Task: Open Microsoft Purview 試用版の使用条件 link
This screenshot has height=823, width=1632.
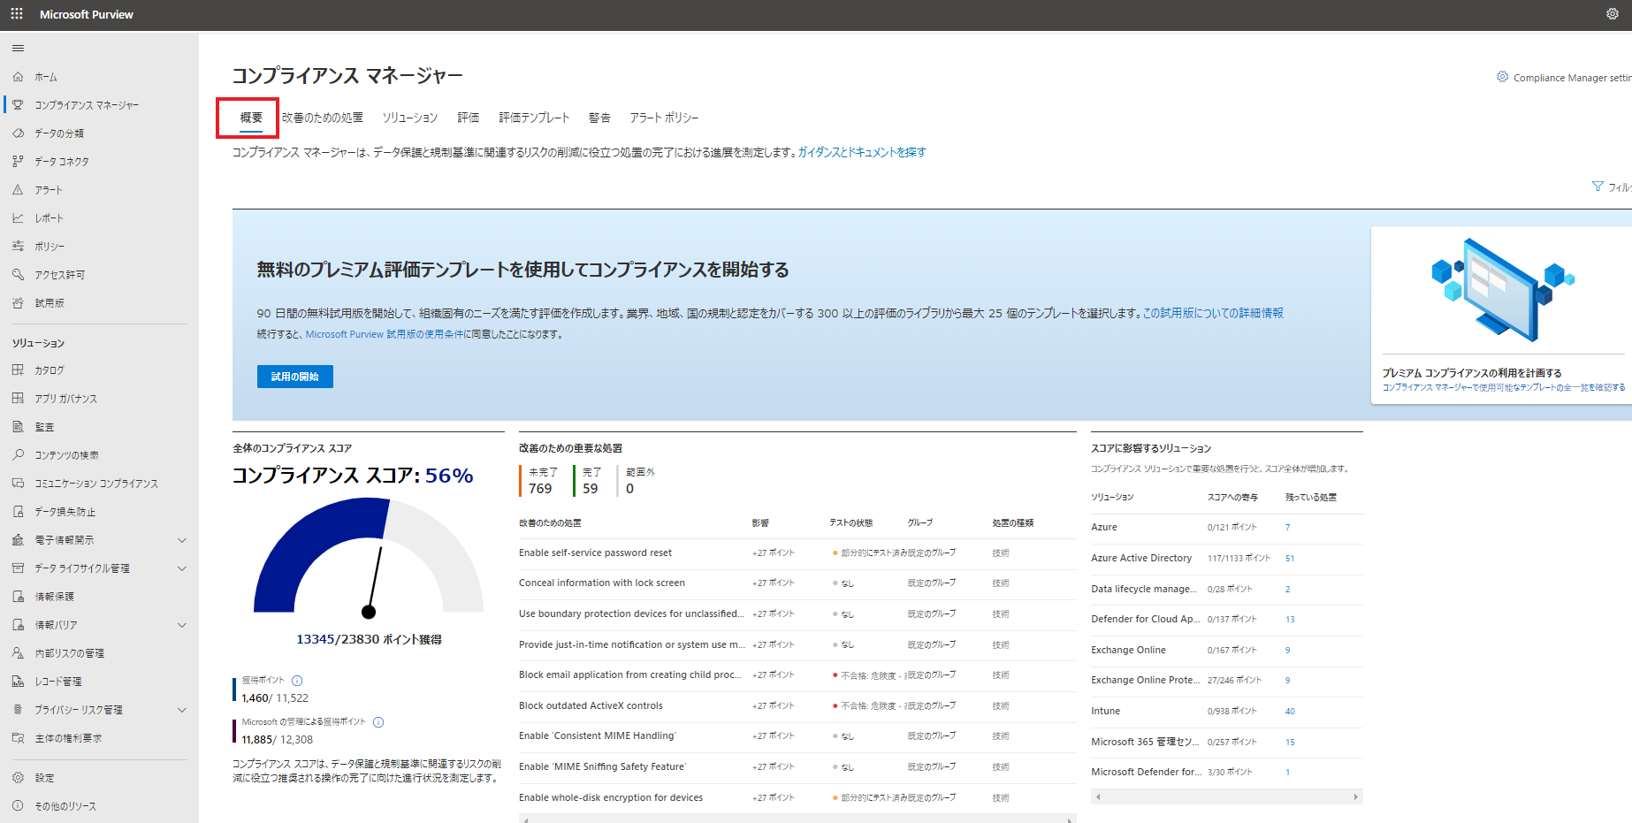Action: [x=385, y=334]
